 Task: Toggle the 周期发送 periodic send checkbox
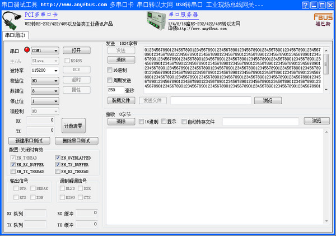(x=110, y=80)
